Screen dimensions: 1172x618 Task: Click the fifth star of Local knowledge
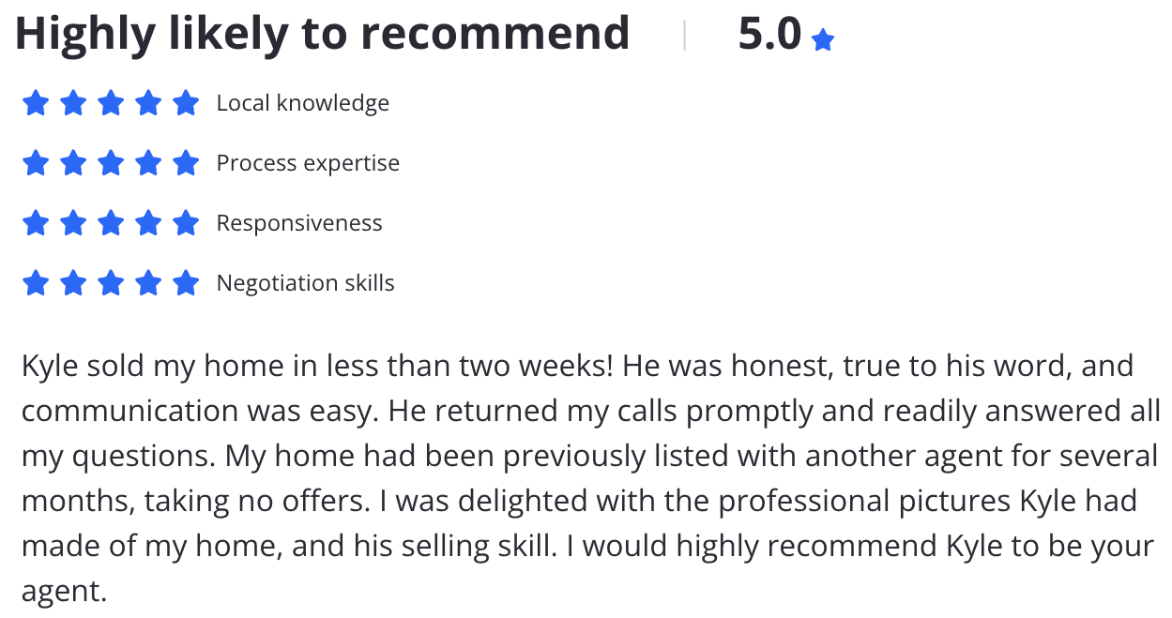pyautogui.click(x=186, y=103)
